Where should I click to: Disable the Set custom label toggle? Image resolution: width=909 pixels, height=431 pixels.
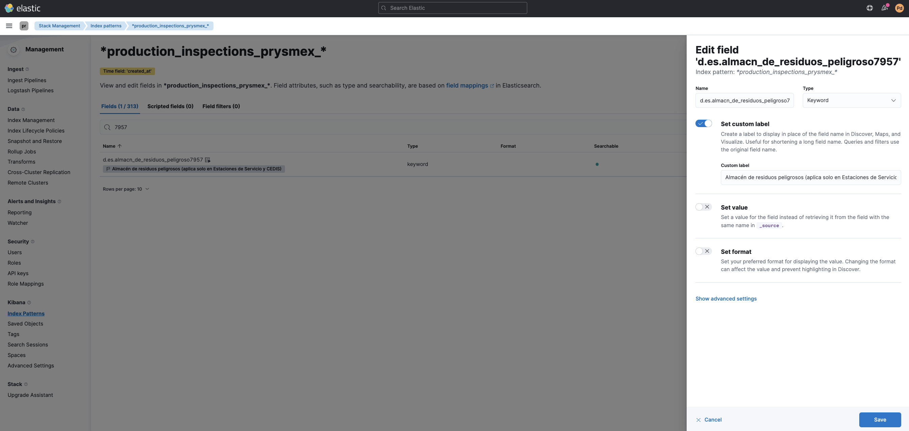pos(704,123)
